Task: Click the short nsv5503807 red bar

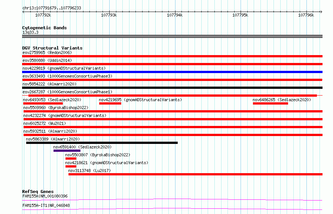Action: (71, 159)
